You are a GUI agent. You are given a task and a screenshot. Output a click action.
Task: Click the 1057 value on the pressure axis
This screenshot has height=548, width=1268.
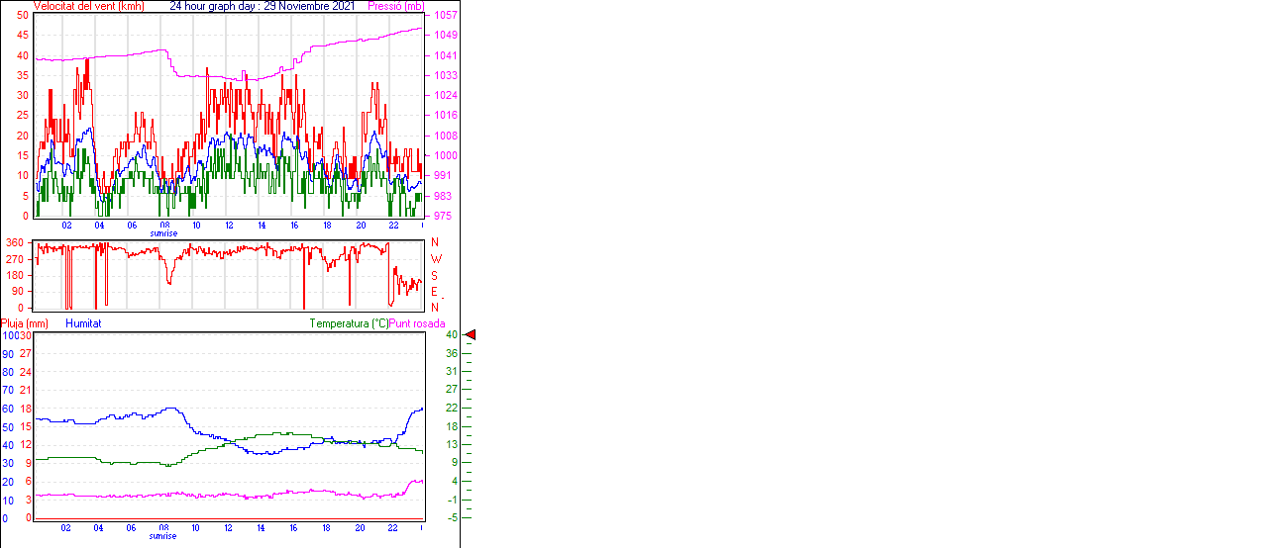click(x=445, y=16)
